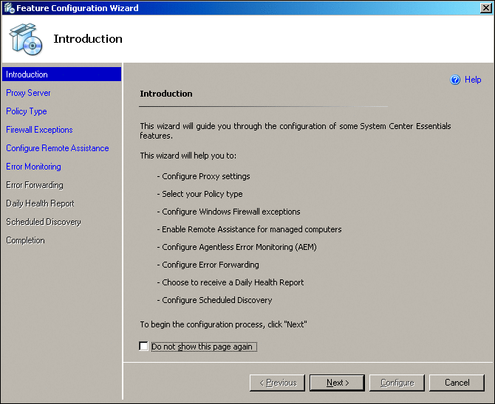Enable 'Do not show this page again'
Screen dimensions: 495x404
[x=143, y=346]
